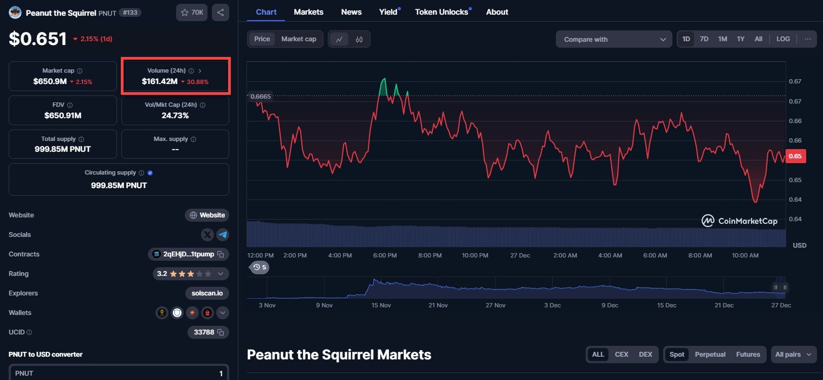Expand the wallets list chevron
Image resolution: width=823 pixels, height=380 pixels.
coord(223,313)
